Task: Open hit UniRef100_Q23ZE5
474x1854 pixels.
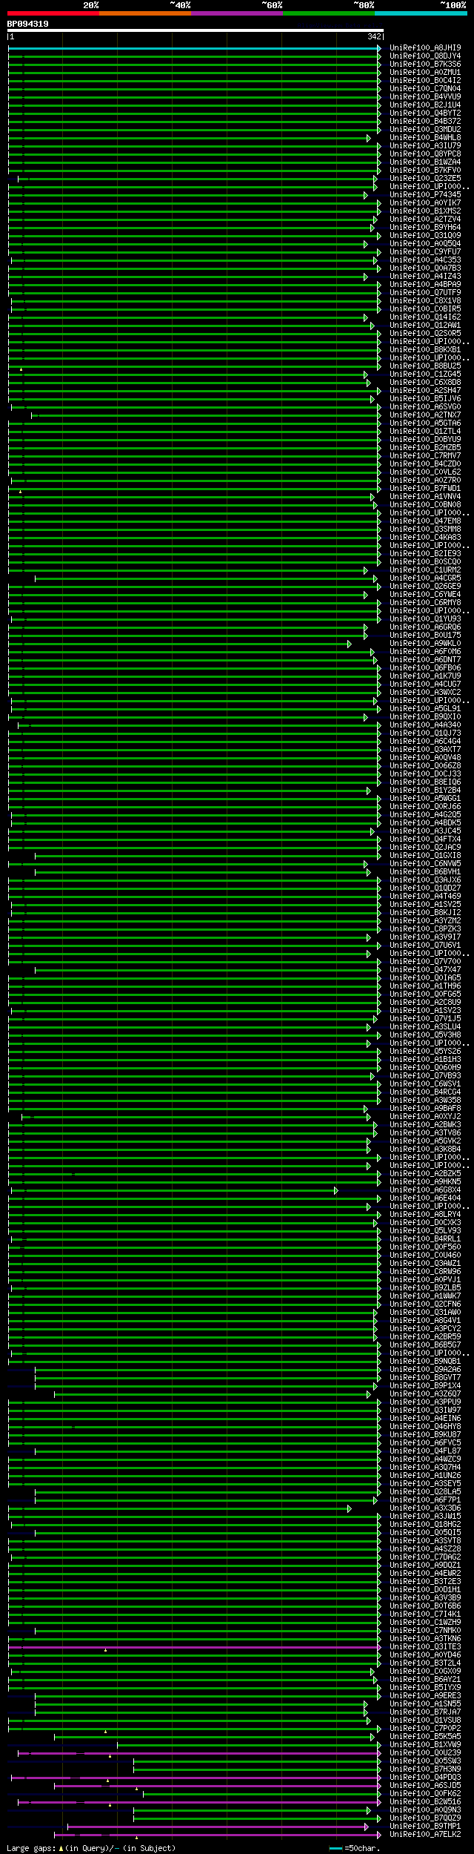Action: click(x=425, y=179)
